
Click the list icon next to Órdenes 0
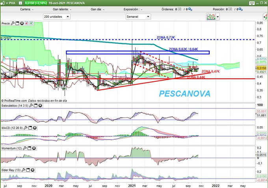click(x=180, y=9)
